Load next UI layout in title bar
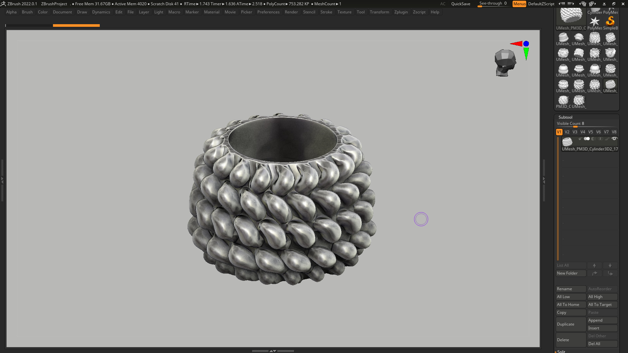628x353 pixels. pos(571,4)
